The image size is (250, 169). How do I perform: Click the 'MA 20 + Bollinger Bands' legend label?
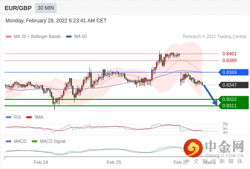point(37,37)
